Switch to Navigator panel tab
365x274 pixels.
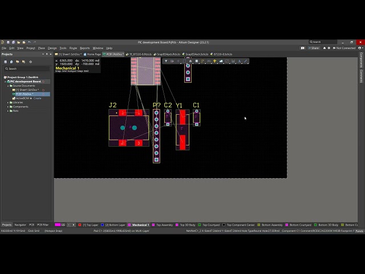click(x=21, y=225)
